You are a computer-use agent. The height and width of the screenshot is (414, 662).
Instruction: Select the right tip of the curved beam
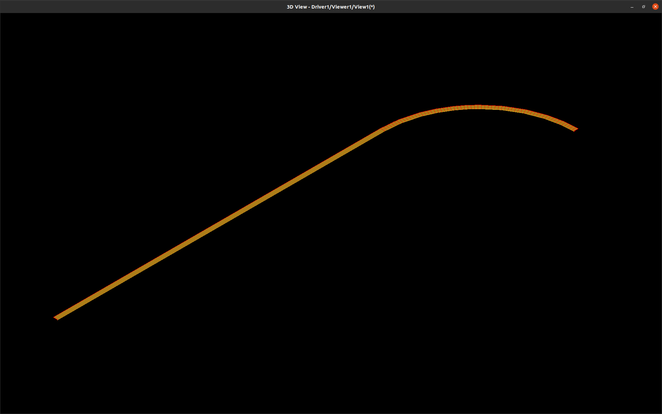coord(575,130)
